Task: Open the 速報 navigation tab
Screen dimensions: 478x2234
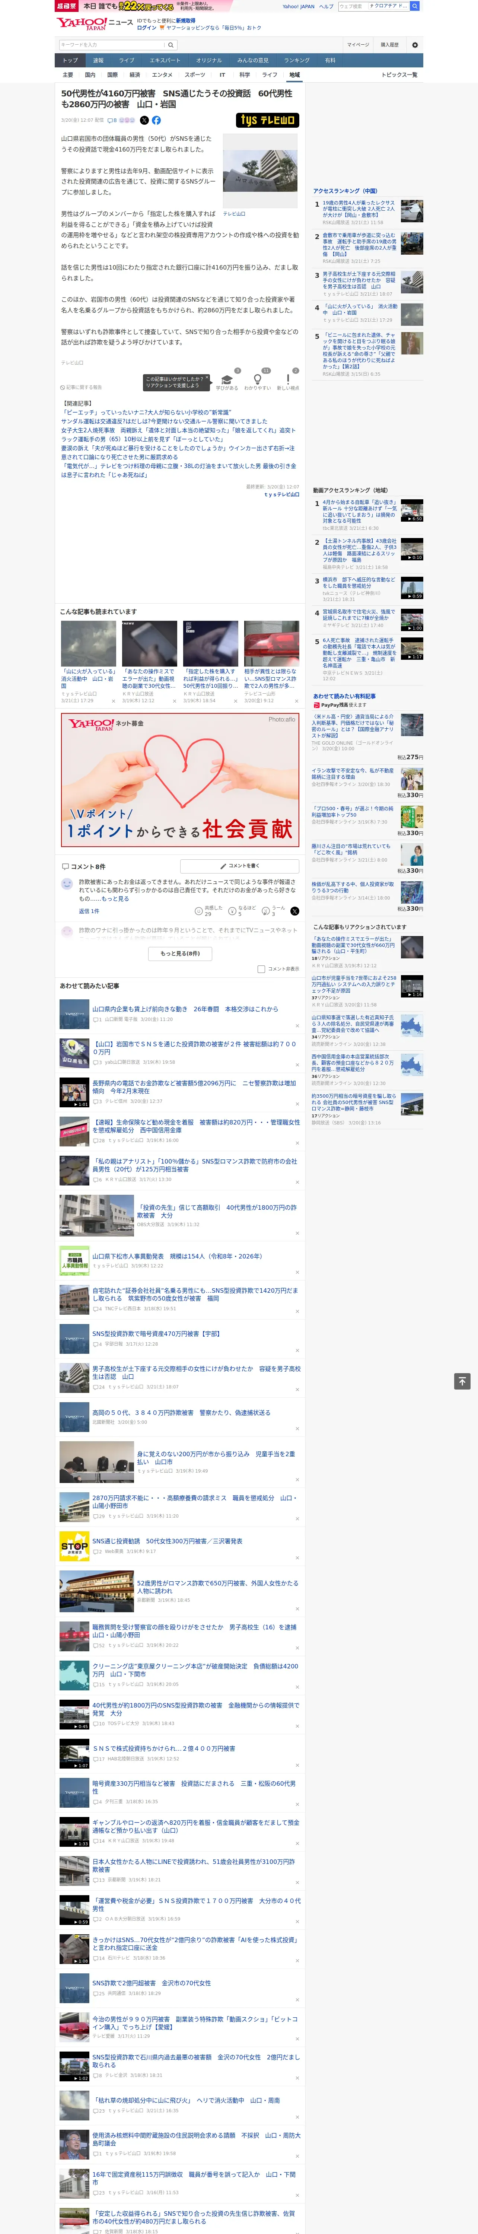Action: [x=98, y=61]
